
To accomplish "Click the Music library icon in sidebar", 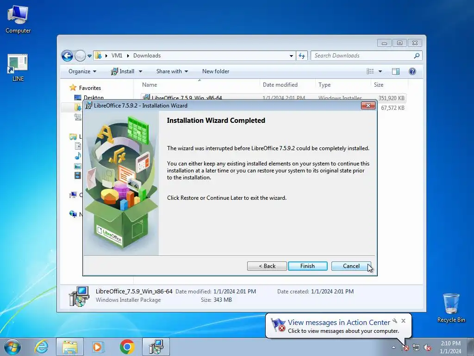I will (x=78, y=156).
